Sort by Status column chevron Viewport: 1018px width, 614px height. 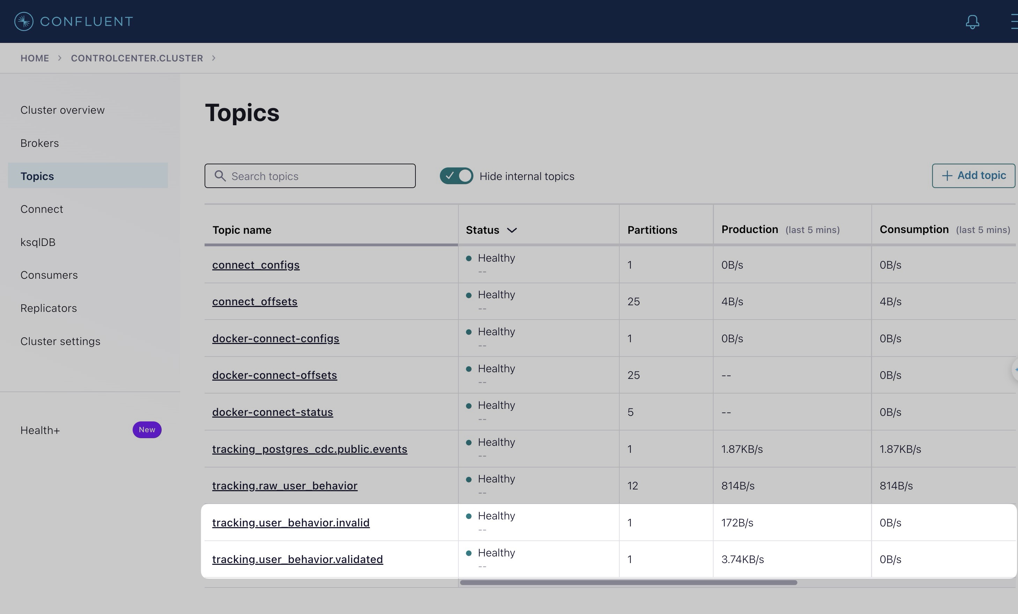[x=511, y=230]
